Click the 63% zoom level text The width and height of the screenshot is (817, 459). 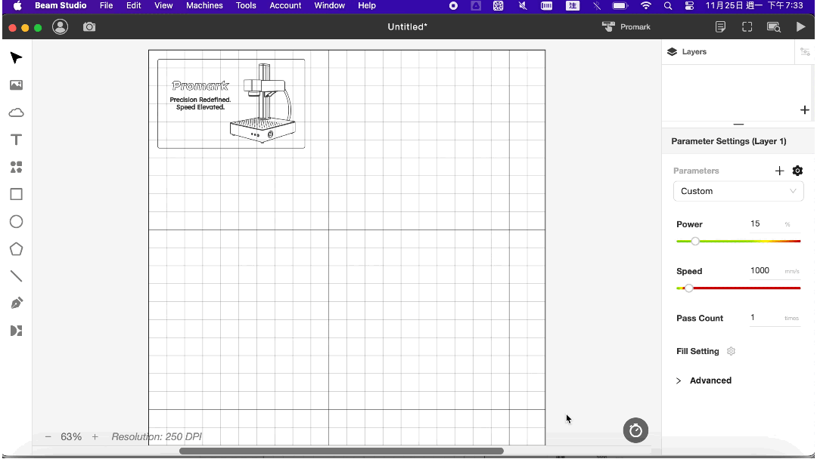coord(71,436)
